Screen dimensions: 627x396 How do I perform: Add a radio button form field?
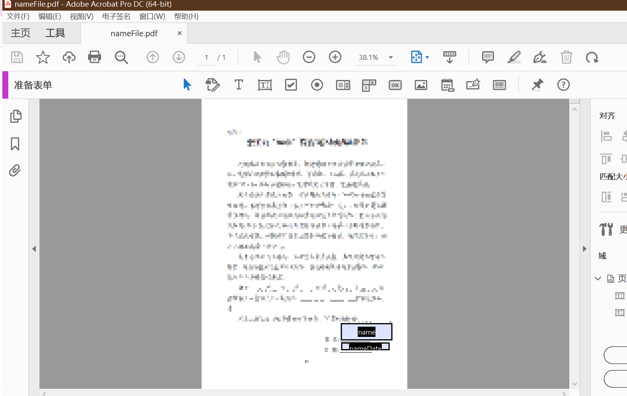(x=317, y=85)
